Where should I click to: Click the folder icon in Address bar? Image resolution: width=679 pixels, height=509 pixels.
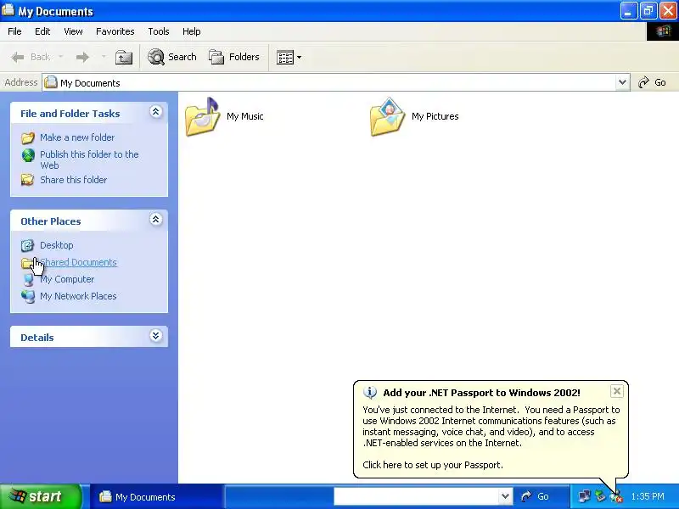[51, 82]
